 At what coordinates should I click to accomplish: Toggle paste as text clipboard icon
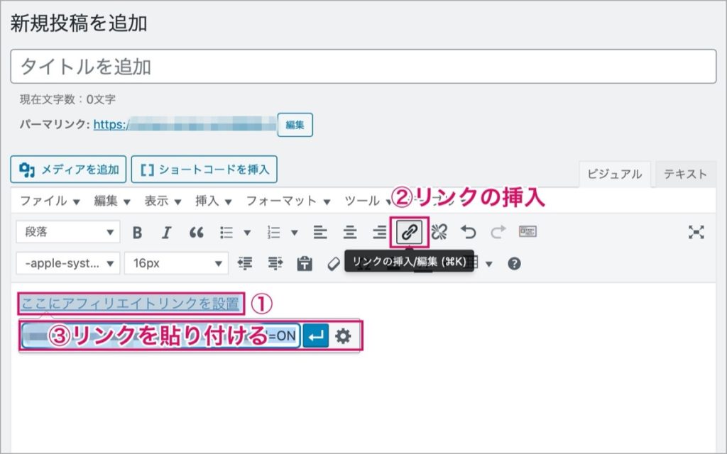tap(305, 264)
